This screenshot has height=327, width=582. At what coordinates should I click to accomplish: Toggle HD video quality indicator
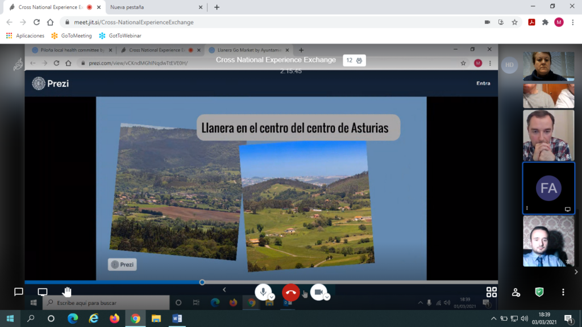tap(509, 65)
